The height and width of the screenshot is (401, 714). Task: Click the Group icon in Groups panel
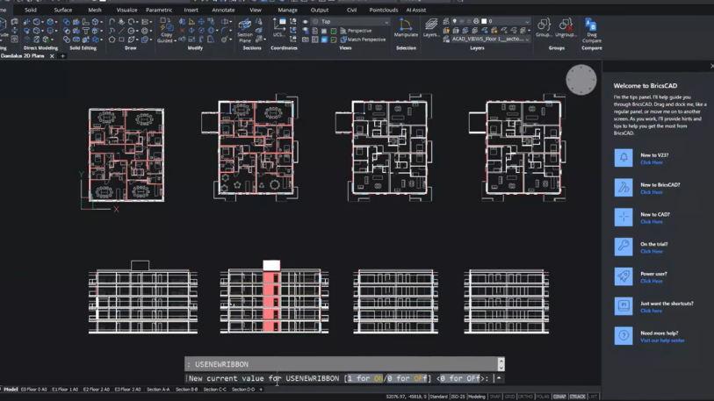tap(544, 26)
